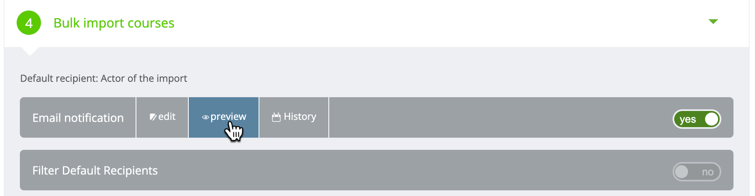This screenshot has height=196, width=755.
Task: Disable the Email notification yes toggle
Action: coord(697,119)
